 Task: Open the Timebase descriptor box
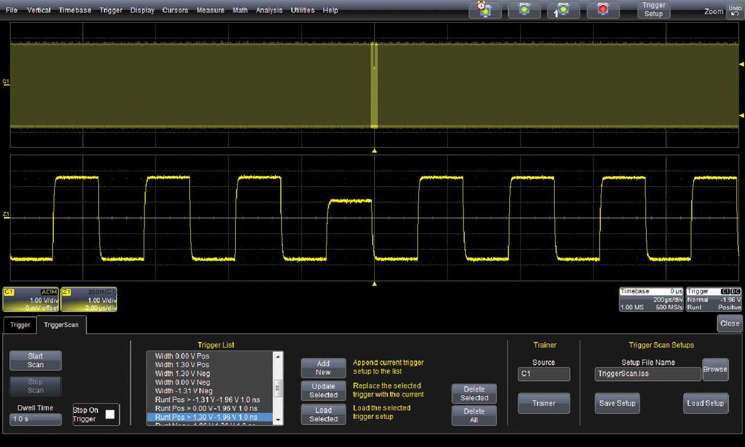650,299
